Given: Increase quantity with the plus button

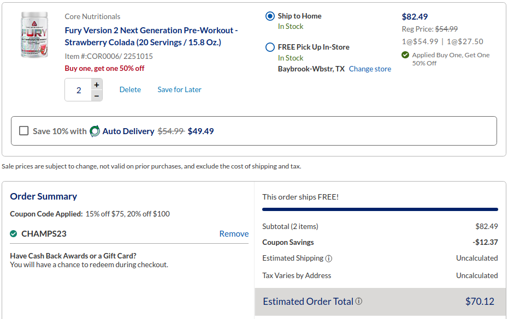Looking at the screenshot, I should click(x=97, y=85).
